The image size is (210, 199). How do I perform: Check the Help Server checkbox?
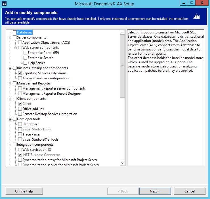click(x=25, y=63)
